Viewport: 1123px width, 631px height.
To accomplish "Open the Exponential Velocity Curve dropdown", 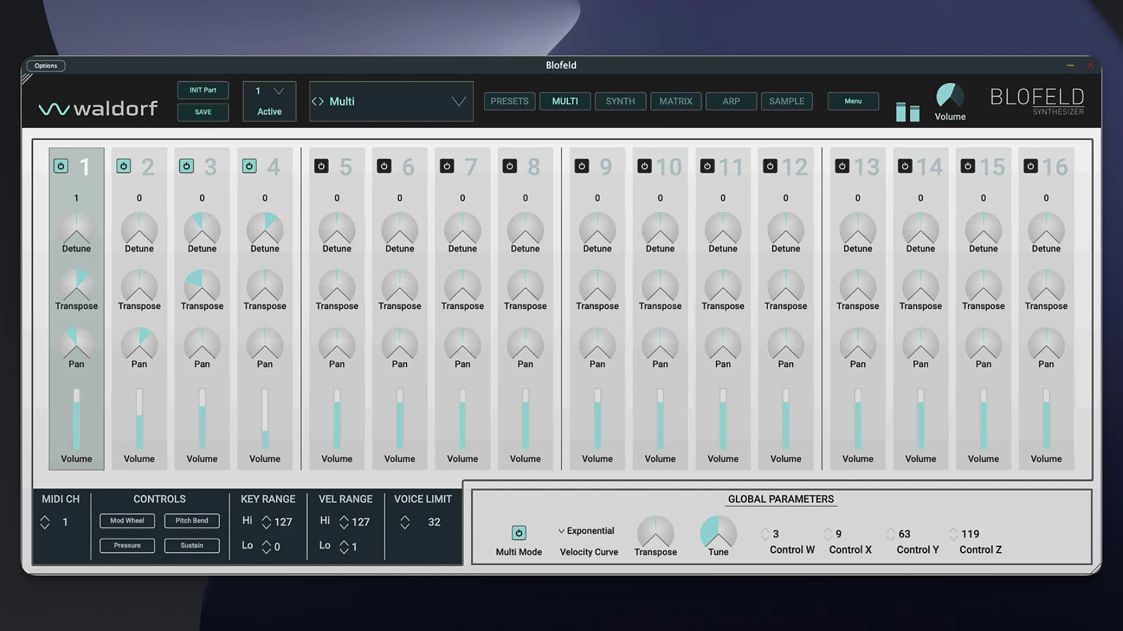I will [x=587, y=531].
